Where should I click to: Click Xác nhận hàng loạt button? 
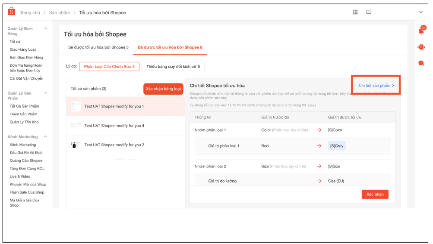point(163,89)
